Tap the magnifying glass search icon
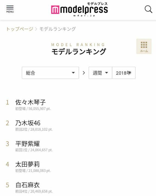The height and width of the screenshot is (196, 156). pyautogui.click(x=148, y=9)
